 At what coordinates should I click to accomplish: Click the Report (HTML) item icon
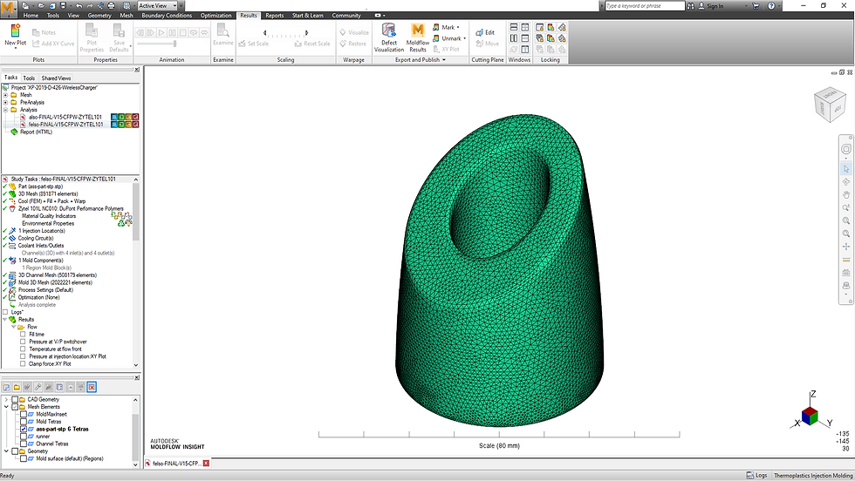(14, 132)
